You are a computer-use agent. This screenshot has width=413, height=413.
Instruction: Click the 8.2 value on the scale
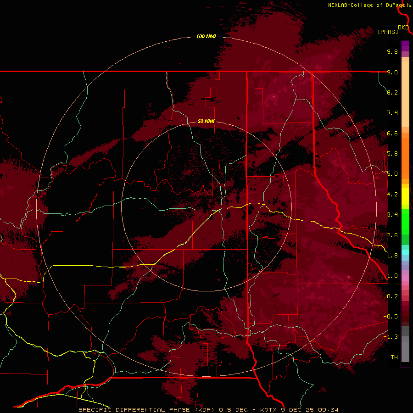click(392, 92)
